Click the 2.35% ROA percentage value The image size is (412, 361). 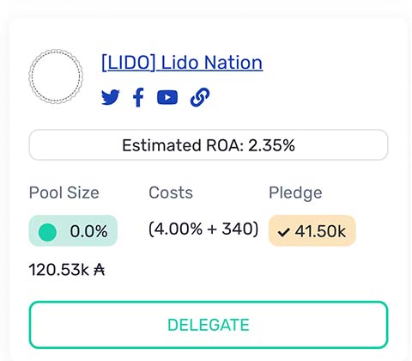[x=271, y=145]
